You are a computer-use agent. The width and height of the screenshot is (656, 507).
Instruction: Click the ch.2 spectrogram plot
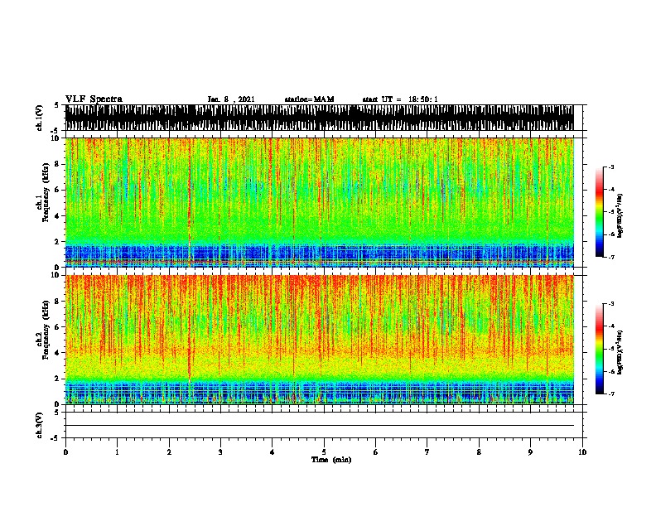tap(320, 340)
